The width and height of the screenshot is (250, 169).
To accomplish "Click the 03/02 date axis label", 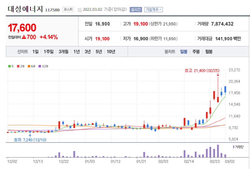I will [x=230, y=161].
